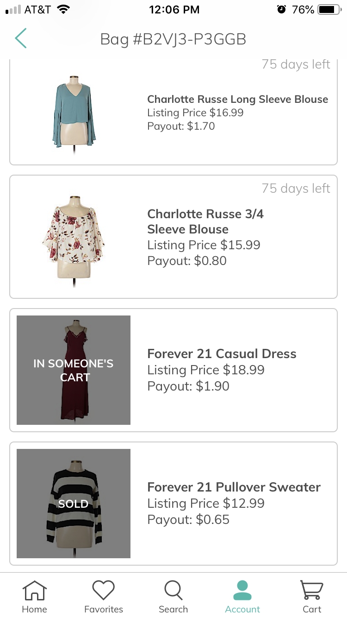Tap the $18.99 listing price line
Viewport: 347px width, 618px height.
206,370
